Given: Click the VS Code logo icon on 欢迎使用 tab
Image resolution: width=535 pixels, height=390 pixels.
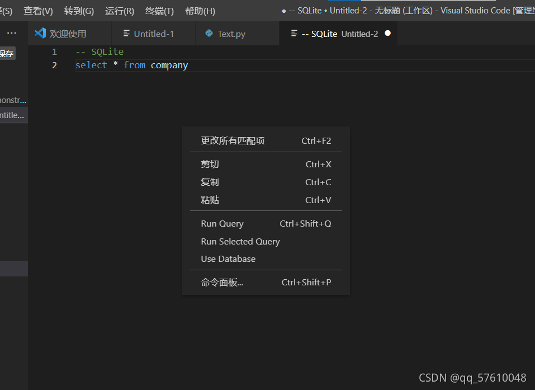Looking at the screenshot, I should (40, 33).
